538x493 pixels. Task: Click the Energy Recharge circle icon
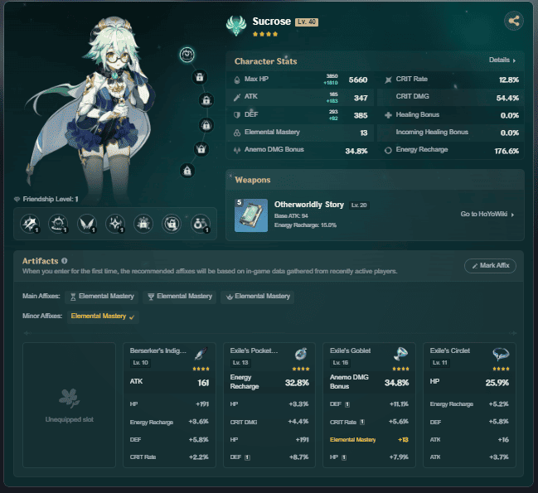[x=388, y=150]
